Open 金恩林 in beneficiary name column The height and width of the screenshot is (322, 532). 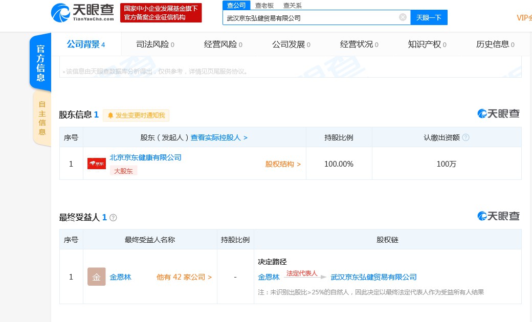pos(120,277)
